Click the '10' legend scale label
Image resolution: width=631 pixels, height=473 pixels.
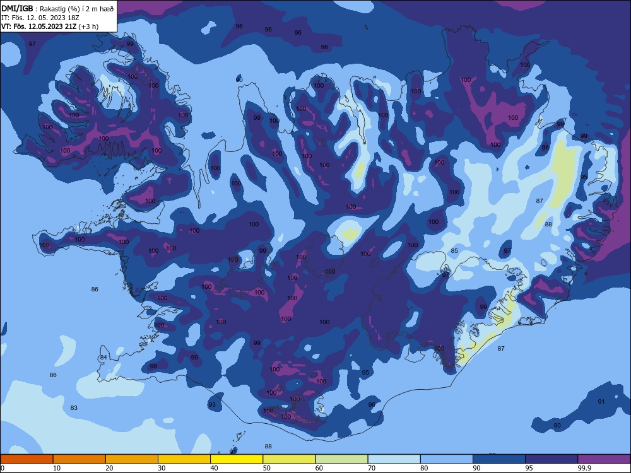57,468
